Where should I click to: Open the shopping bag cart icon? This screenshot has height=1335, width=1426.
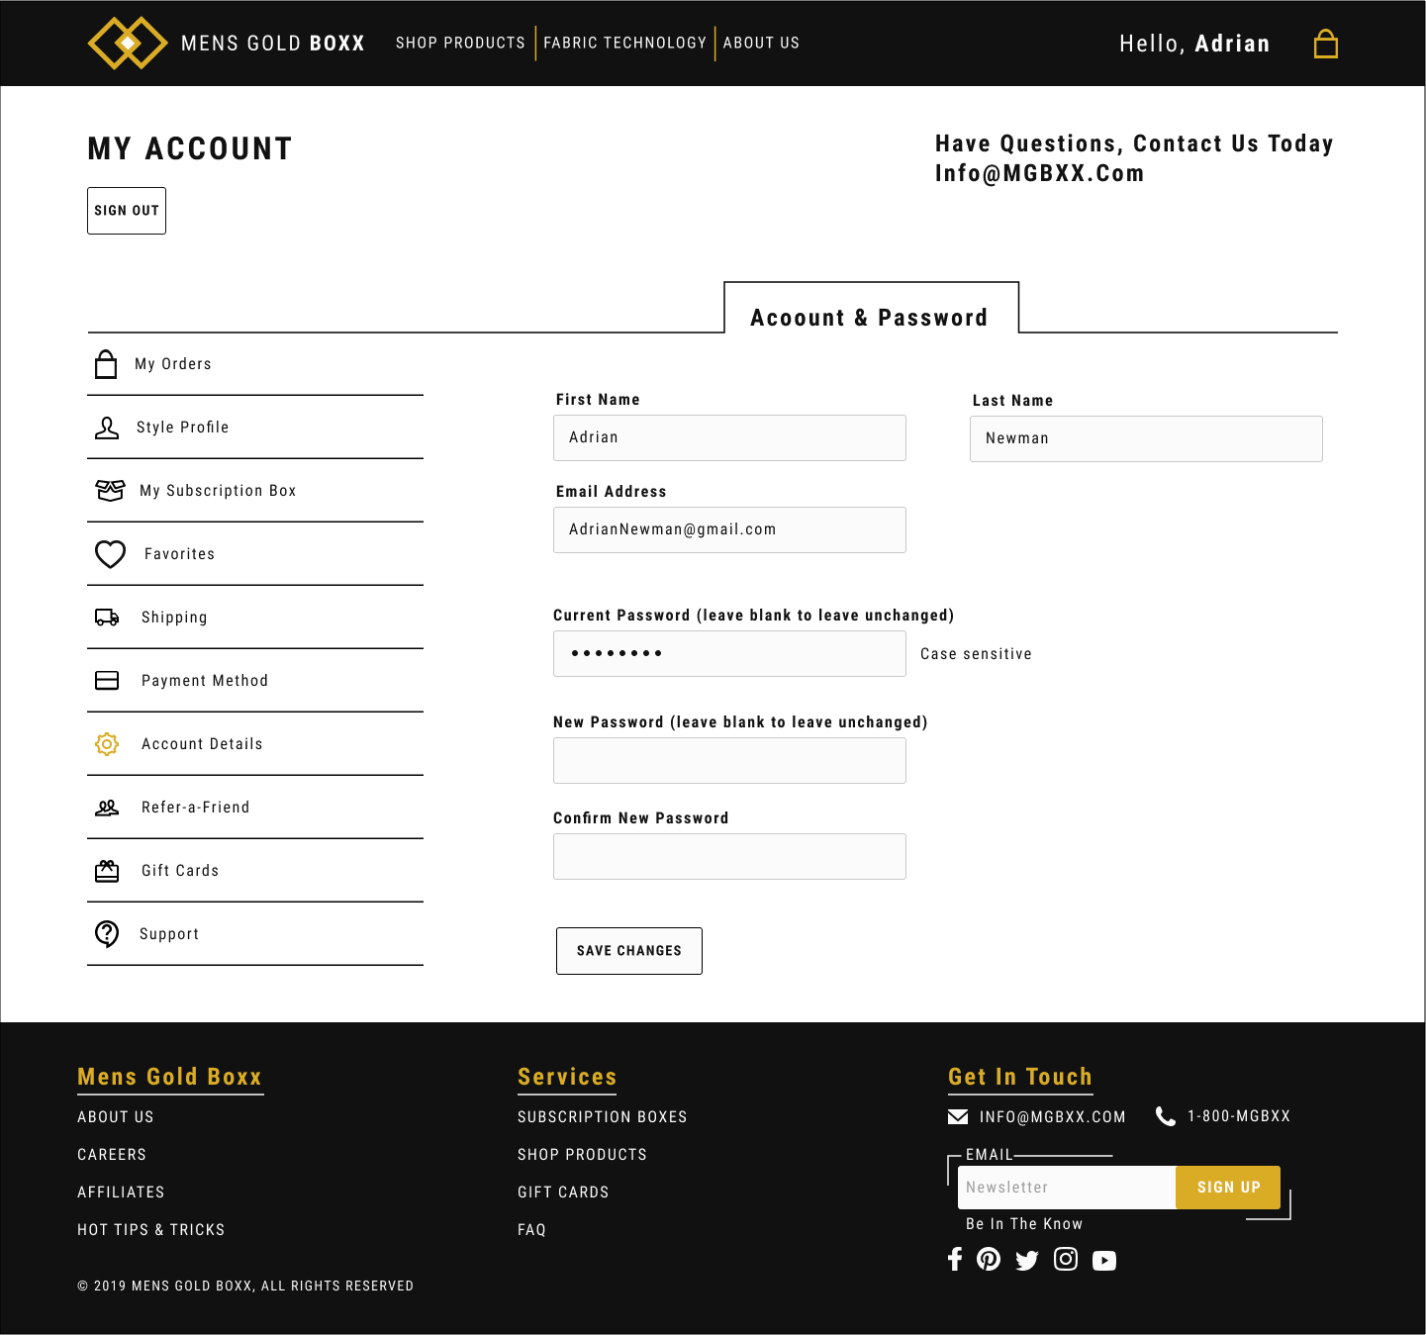point(1326,44)
